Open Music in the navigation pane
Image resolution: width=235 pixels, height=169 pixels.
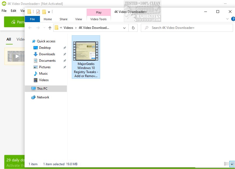point(43,73)
